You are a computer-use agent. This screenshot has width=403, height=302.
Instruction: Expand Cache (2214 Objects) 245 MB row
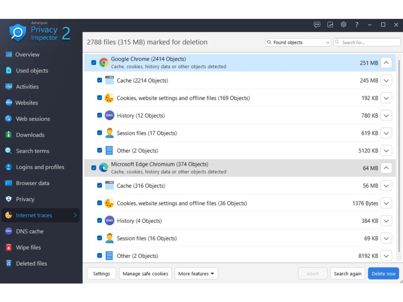tap(386, 80)
